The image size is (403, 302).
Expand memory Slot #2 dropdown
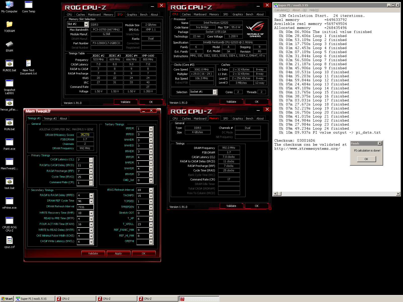coord(86,24)
